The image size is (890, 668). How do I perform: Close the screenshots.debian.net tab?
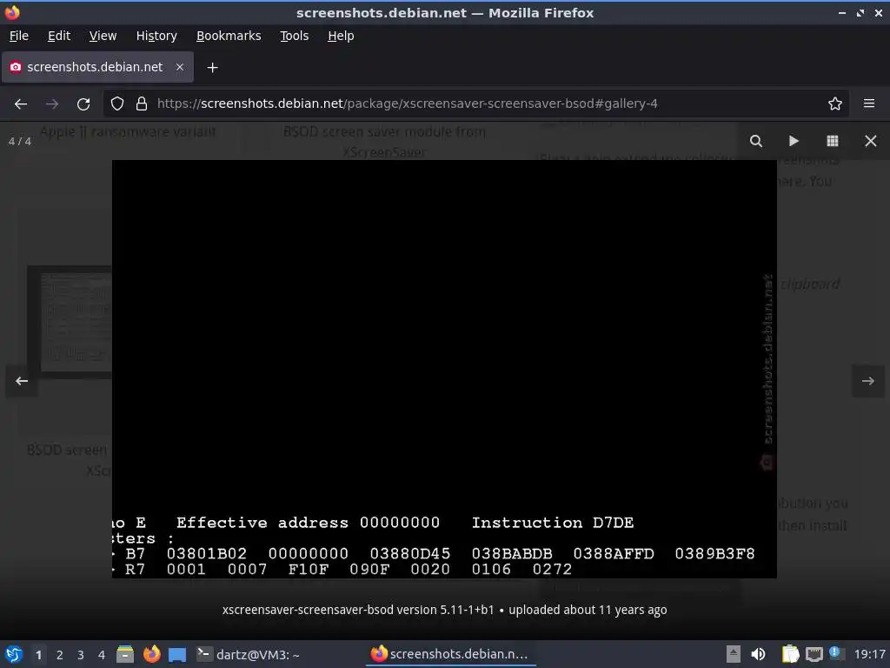pyautogui.click(x=179, y=67)
